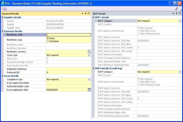
Task: Open the General Details pane options arrow
Action: [x=82, y=13]
